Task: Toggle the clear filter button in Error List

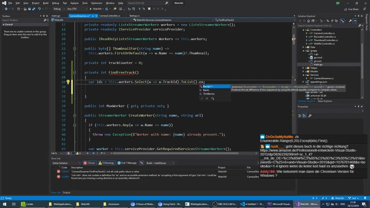Action: (x=142, y=163)
